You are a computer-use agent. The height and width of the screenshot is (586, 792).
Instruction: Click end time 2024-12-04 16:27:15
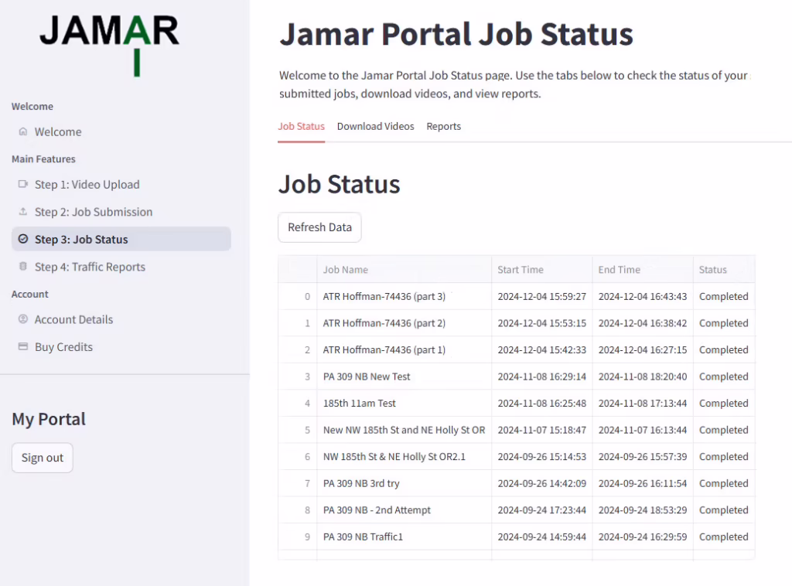[x=643, y=349]
